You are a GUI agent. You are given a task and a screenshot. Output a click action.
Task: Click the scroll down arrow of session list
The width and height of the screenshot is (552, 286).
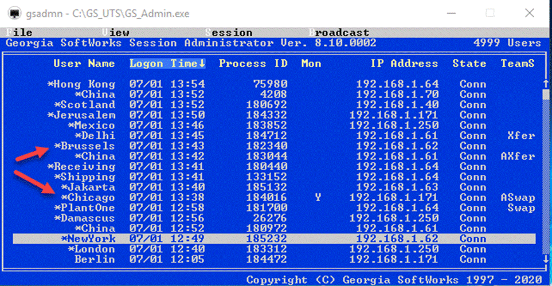(x=546, y=260)
